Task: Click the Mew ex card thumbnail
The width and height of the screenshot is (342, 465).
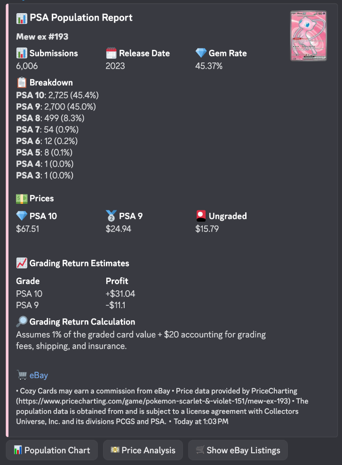Action: (x=308, y=36)
